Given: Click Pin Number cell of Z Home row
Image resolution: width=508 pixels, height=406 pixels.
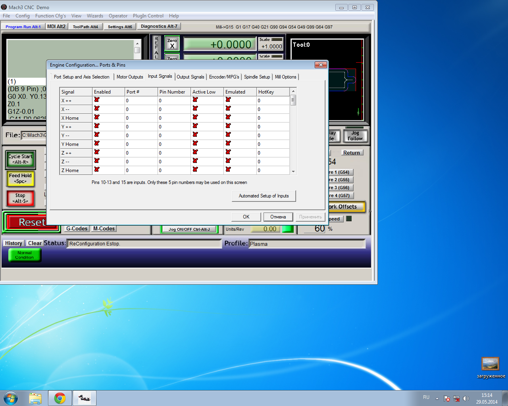Looking at the screenshot, I should (174, 170).
